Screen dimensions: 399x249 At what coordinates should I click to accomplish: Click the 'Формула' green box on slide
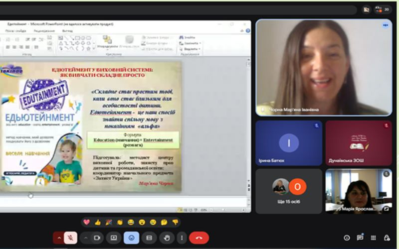pos(133,140)
